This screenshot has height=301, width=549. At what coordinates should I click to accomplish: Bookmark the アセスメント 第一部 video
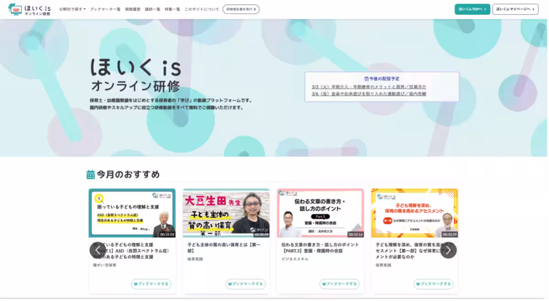434,284
